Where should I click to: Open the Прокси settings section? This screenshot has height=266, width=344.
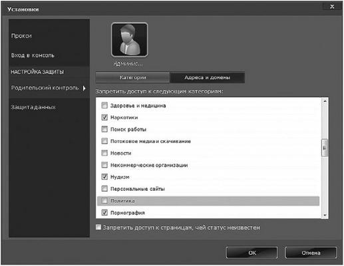(x=21, y=36)
